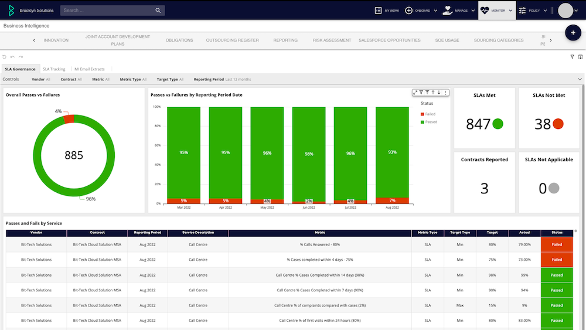Open the user profile dropdown arrow
This screenshot has width=586, height=330.
tap(576, 11)
